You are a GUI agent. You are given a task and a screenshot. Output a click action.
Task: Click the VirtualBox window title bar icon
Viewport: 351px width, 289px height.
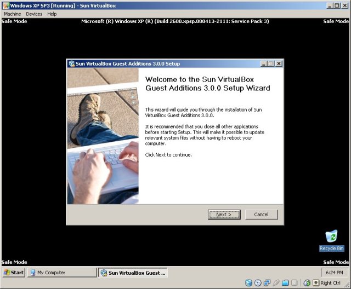pos(6,5)
